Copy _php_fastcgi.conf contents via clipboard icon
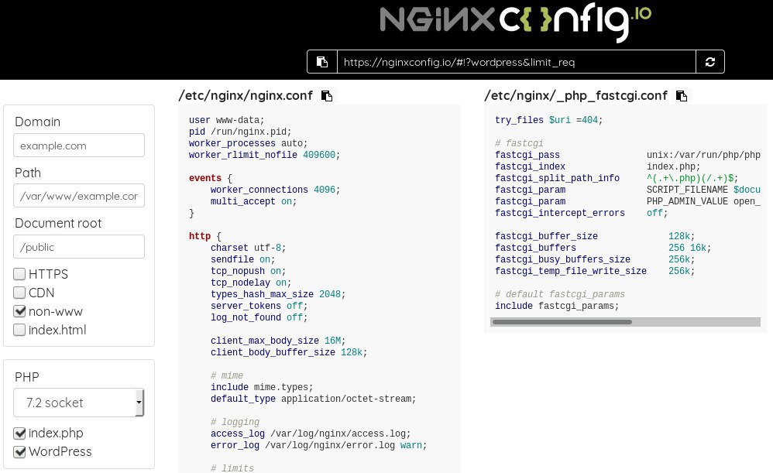The image size is (773, 473). [682, 95]
